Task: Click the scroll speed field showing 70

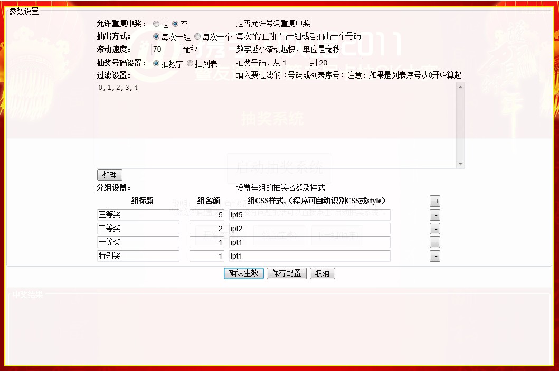Action: pos(165,50)
